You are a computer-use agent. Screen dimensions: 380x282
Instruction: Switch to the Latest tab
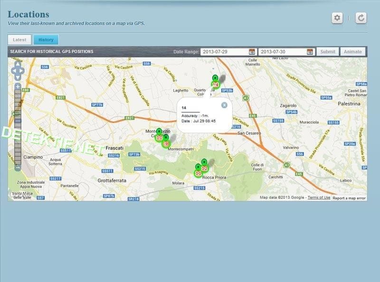point(19,39)
